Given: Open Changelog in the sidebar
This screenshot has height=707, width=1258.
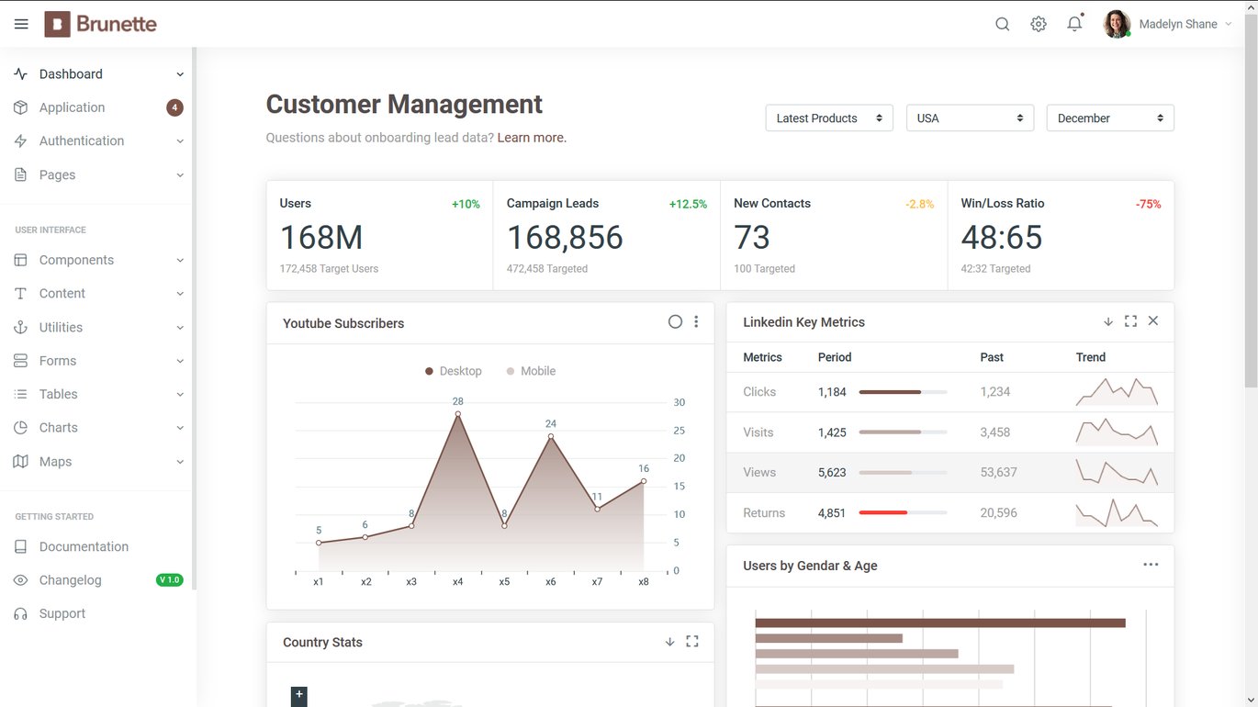Looking at the screenshot, I should (x=98, y=580).
